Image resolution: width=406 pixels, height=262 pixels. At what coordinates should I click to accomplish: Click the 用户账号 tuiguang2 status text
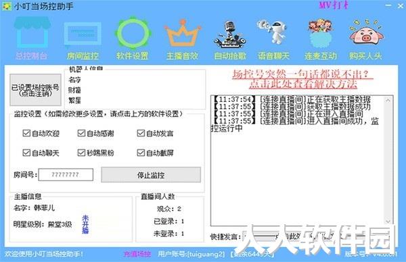click(x=191, y=255)
